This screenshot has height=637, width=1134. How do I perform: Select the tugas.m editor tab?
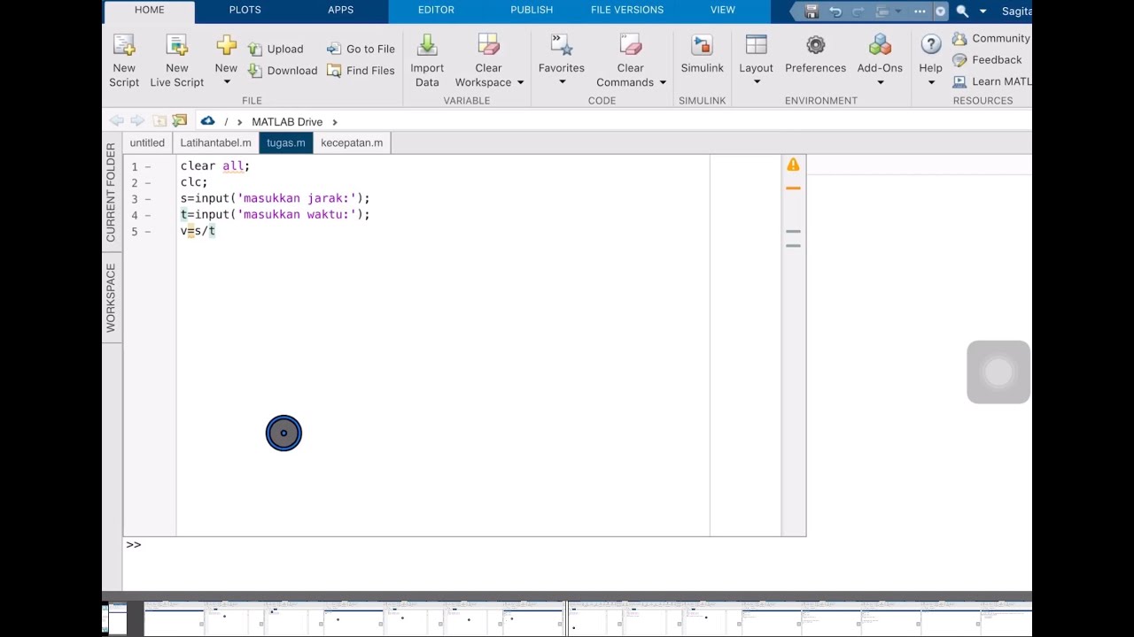pos(286,142)
